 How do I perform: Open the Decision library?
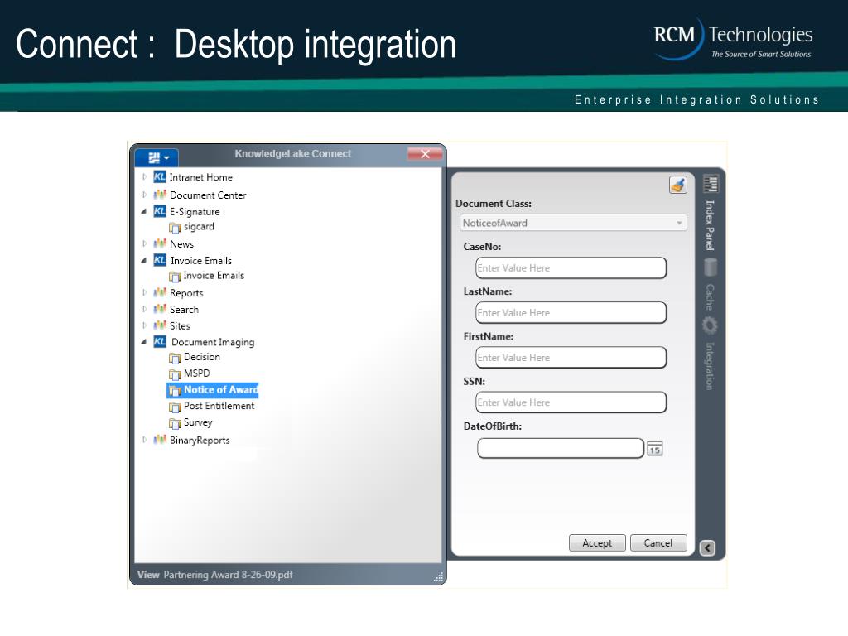click(x=202, y=357)
